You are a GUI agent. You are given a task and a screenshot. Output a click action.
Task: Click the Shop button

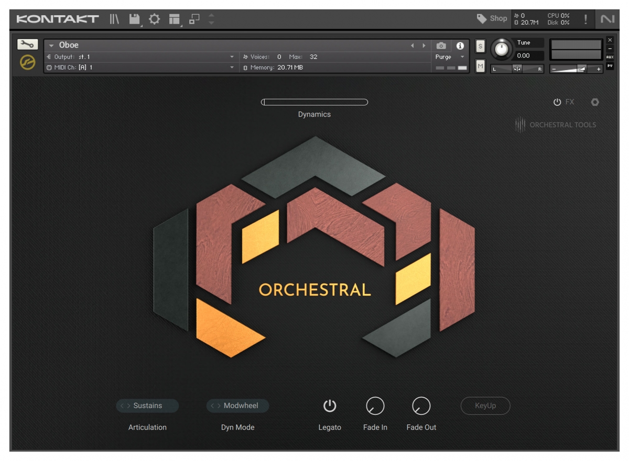(492, 19)
